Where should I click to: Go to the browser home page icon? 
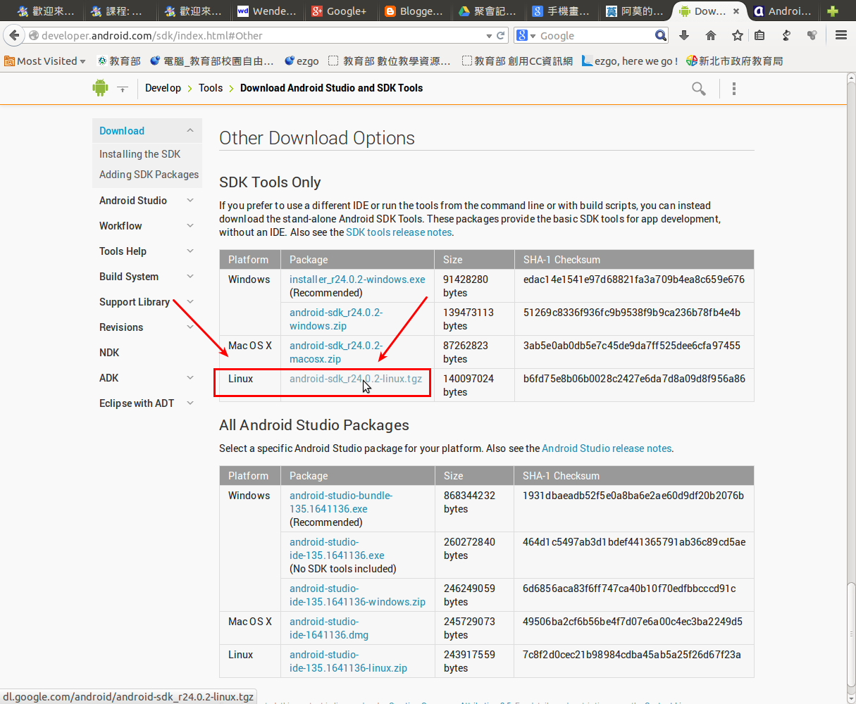711,35
